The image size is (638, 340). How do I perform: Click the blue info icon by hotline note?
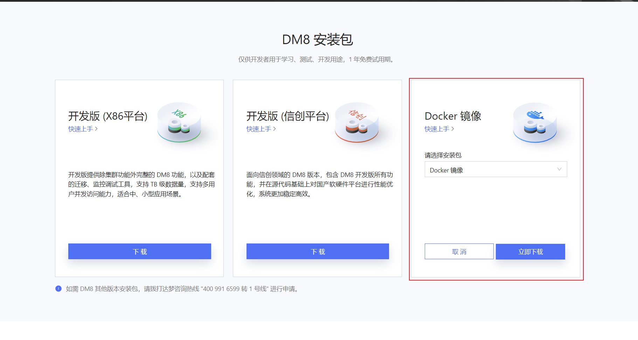click(58, 289)
